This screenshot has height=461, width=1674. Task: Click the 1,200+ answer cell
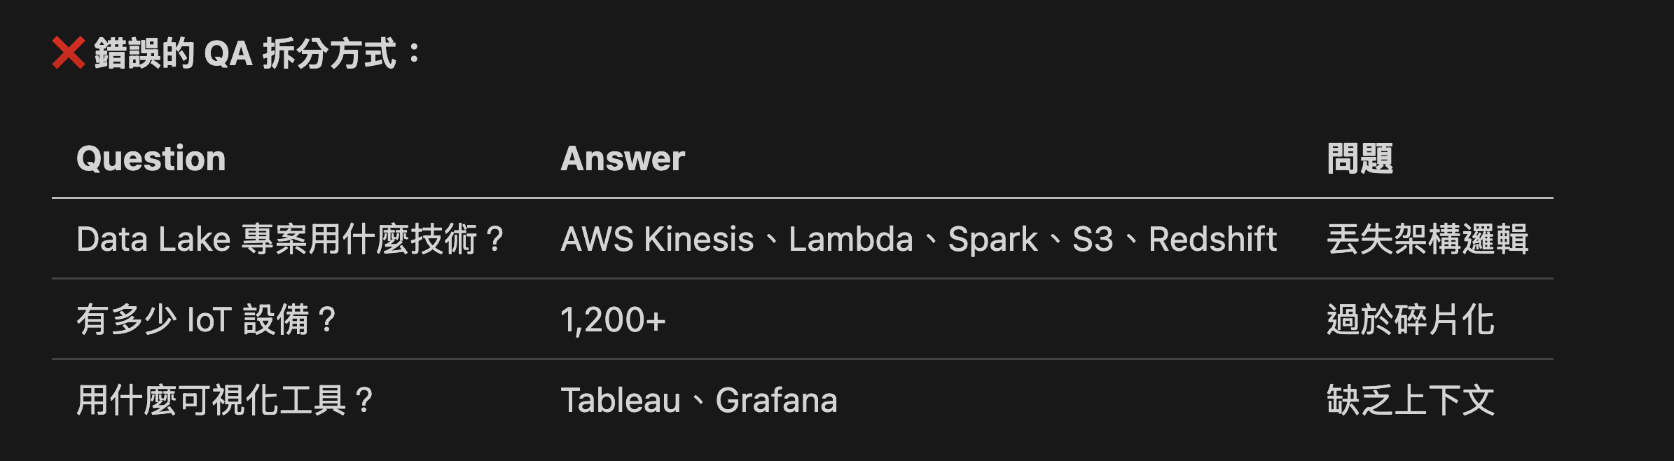tap(613, 319)
